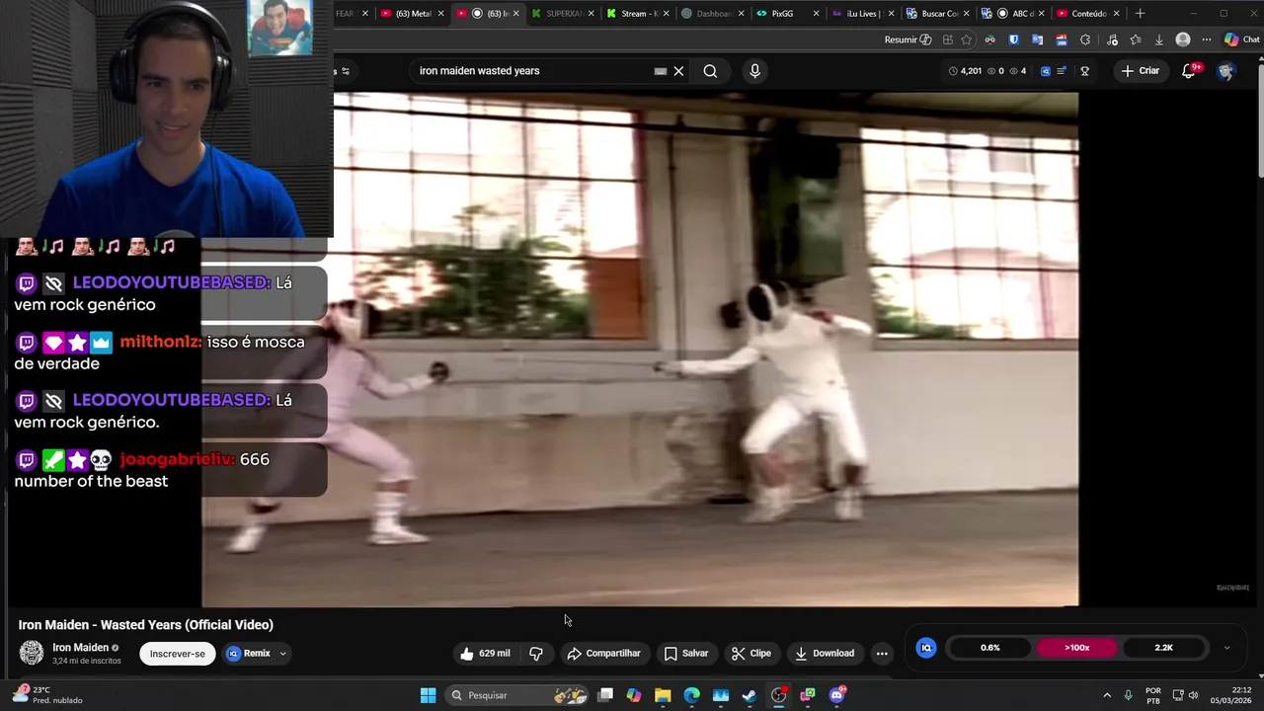The image size is (1264, 711).
Task: Open a new browser tab
Action: coord(1140,14)
